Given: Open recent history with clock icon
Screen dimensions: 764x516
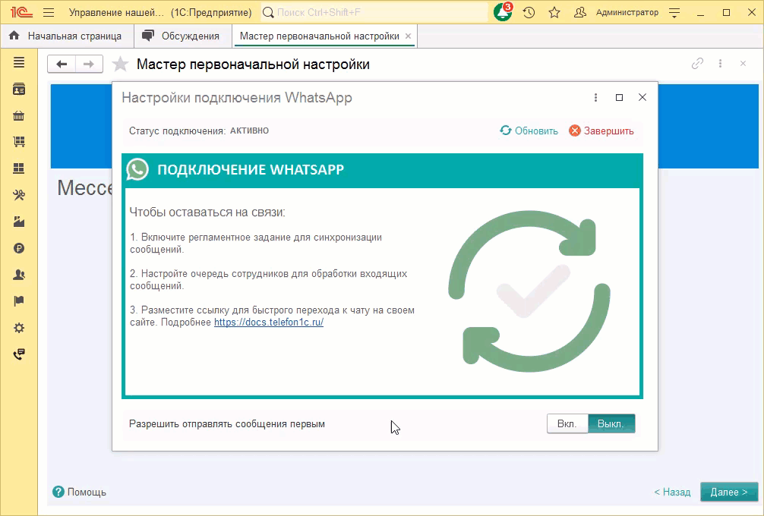Looking at the screenshot, I should tap(529, 12).
